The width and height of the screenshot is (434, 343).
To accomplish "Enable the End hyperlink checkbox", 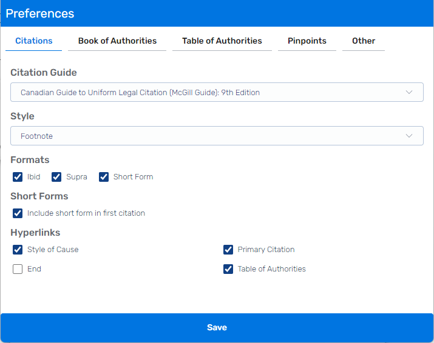I will [x=18, y=269].
